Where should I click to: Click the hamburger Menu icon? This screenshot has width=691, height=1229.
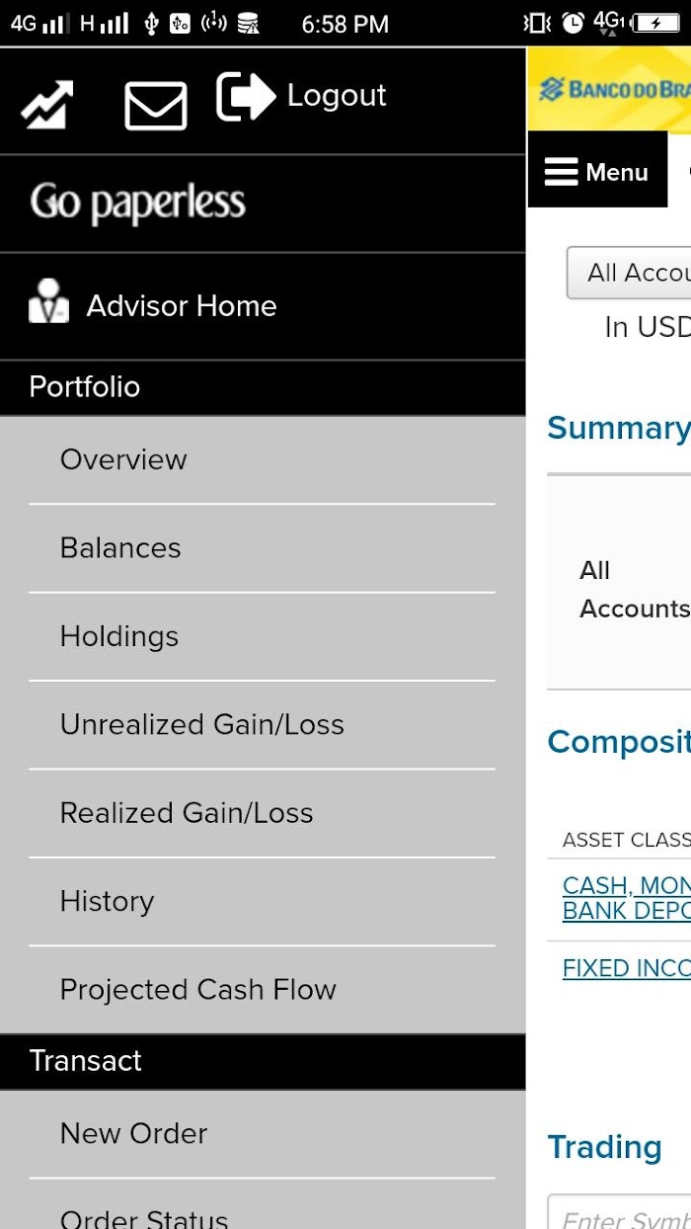561,172
